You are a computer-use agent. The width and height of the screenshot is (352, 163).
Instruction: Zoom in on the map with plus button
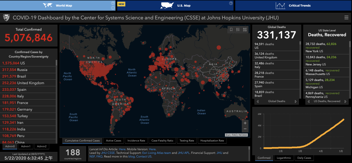point(245,123)
